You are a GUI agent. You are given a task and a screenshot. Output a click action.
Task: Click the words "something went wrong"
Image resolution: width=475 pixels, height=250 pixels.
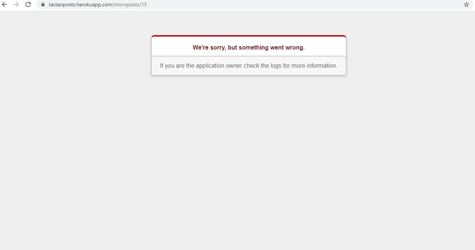(272, 48)
